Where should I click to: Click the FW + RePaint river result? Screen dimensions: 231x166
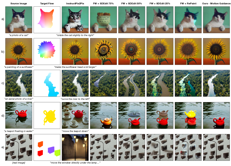[188, 83]
